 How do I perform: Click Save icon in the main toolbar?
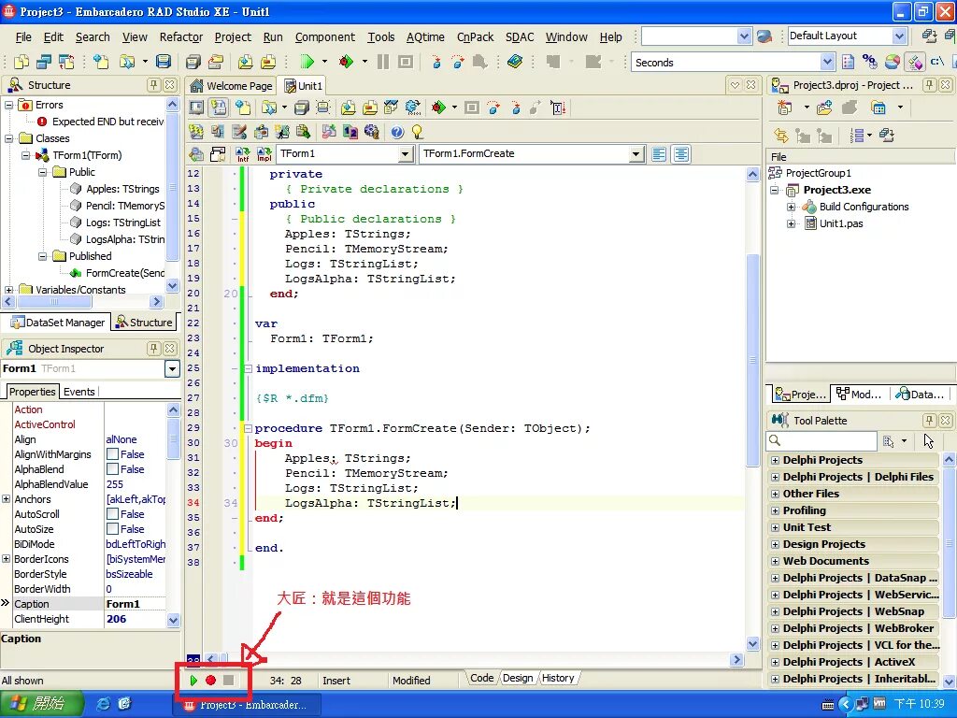click(x=163, y=62)
